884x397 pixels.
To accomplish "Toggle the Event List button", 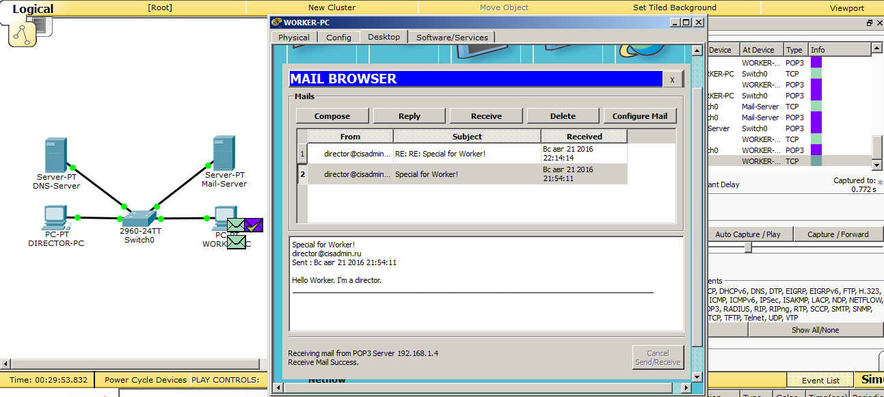I will point(820,381).
